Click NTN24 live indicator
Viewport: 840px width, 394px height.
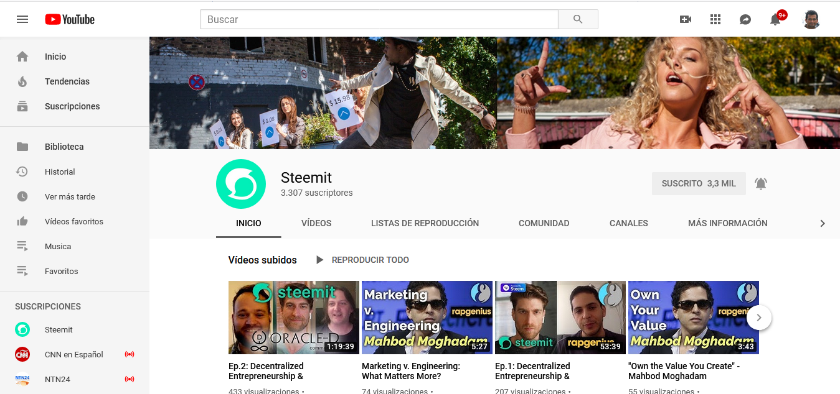130,379
